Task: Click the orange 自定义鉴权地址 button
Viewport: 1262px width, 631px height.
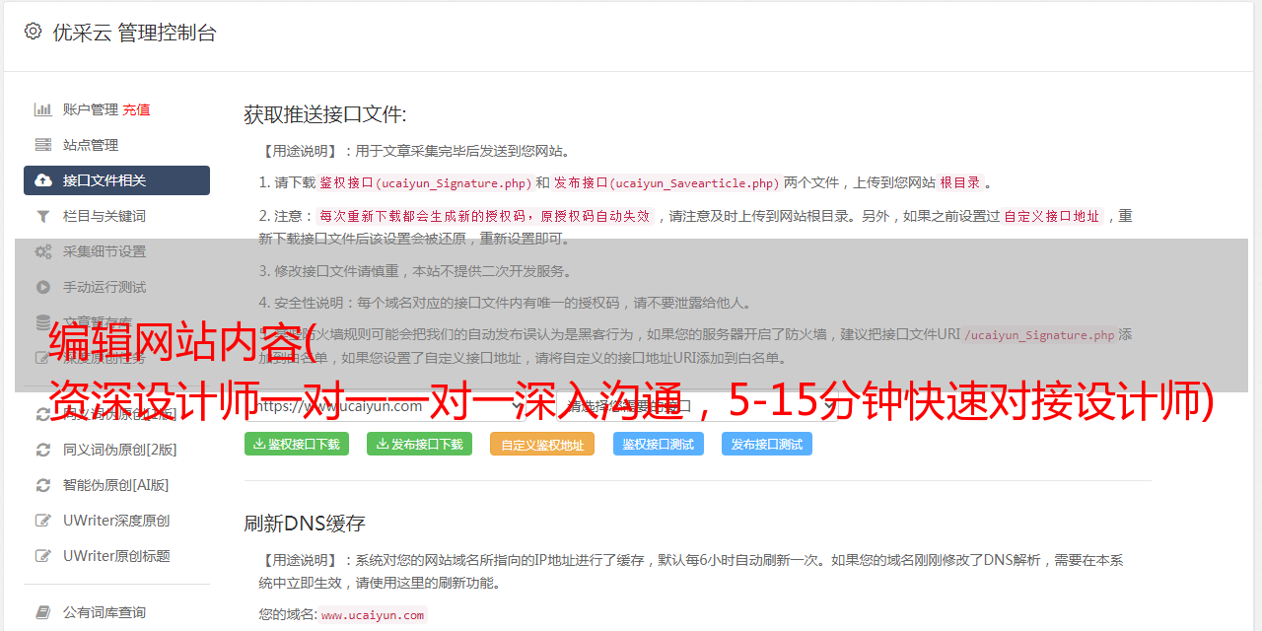Action: coord(542,444)
